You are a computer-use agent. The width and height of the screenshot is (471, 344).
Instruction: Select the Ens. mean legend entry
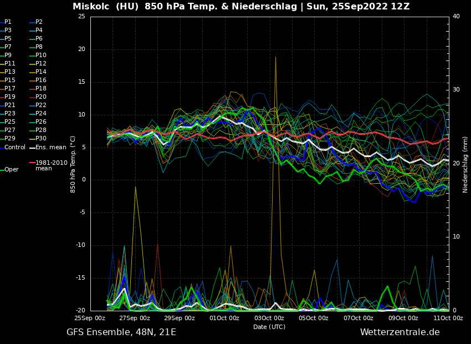pos(50,147)
